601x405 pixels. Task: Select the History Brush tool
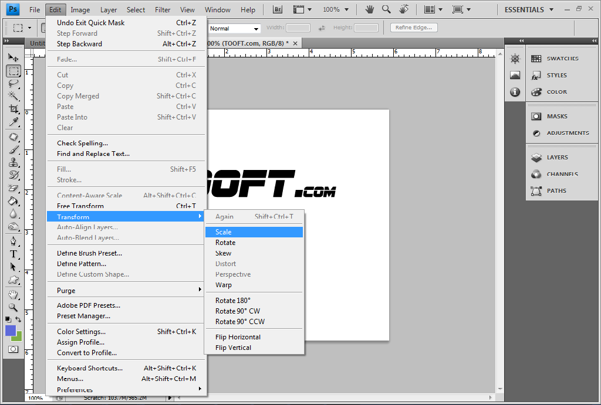[x=13, y=175]
